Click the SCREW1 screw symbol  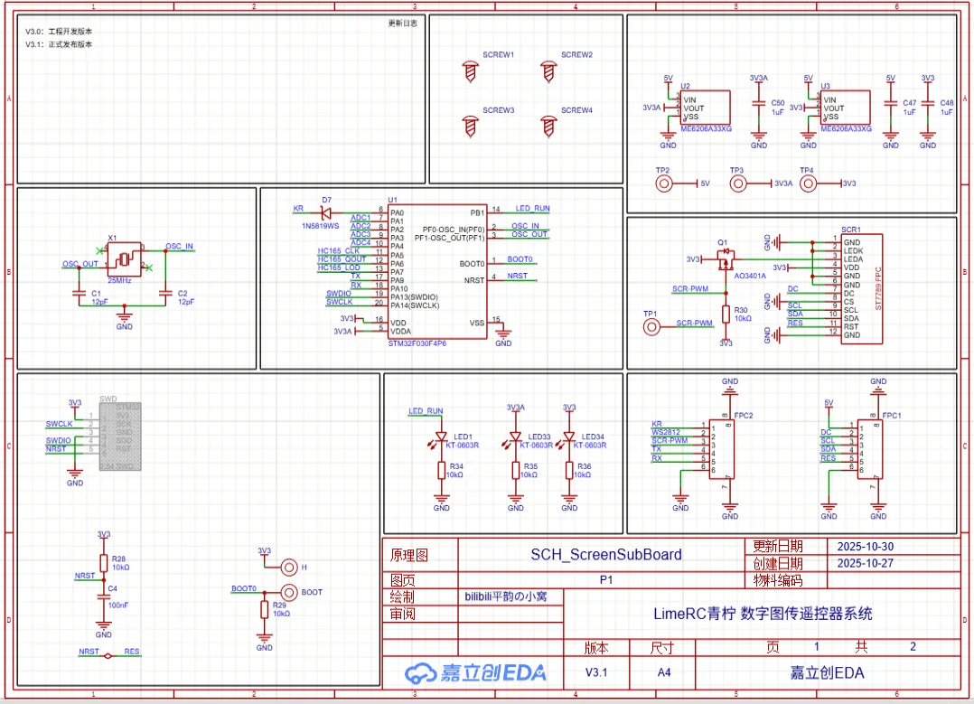pos(469,68)
